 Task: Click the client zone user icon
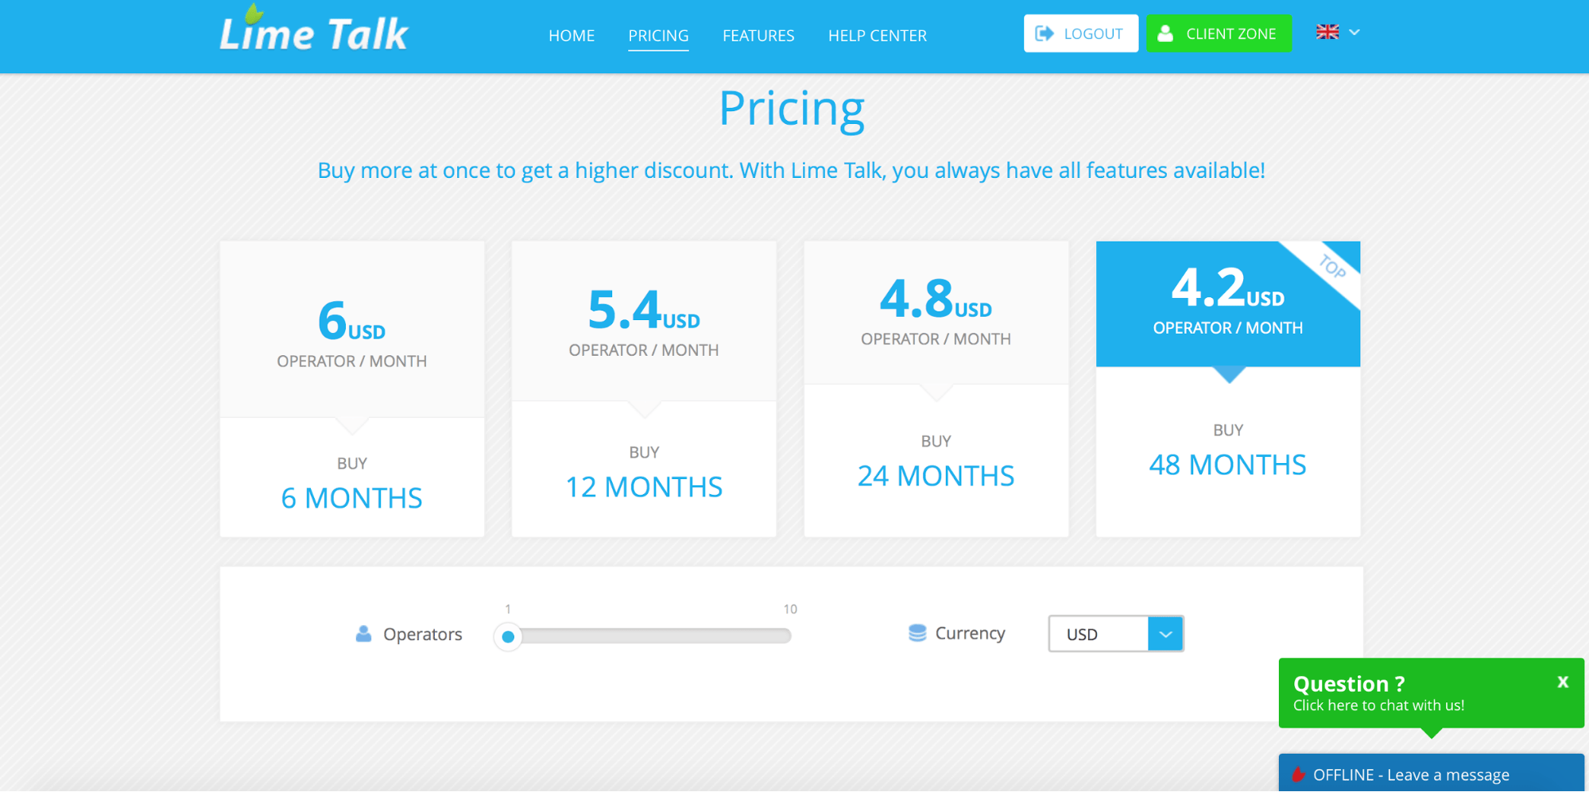click(x=1165, y=33)
